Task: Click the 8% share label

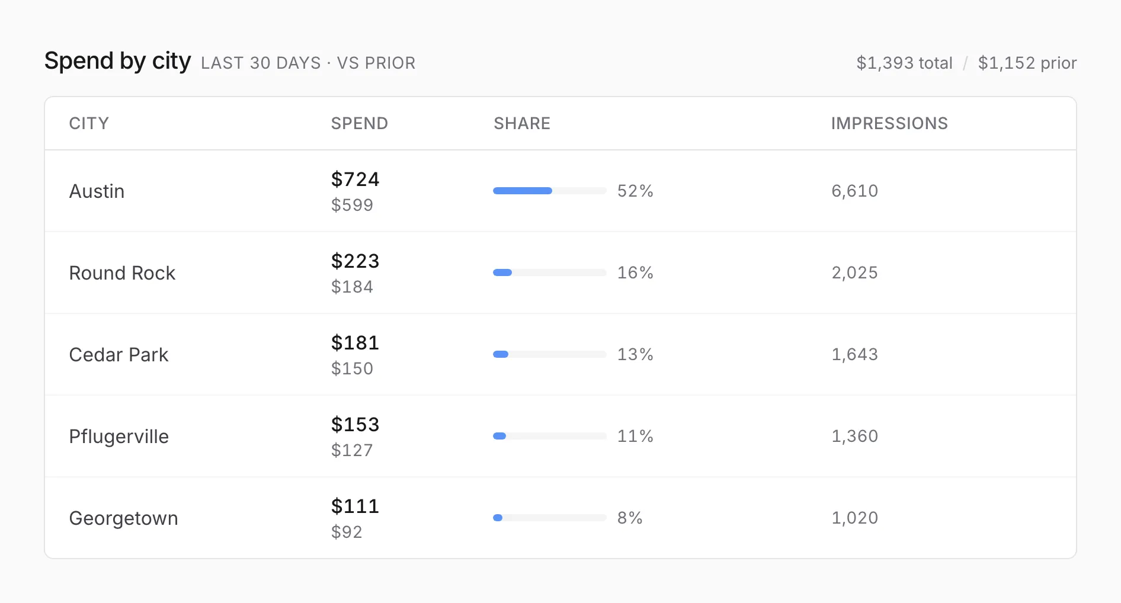Action: pos(630,518)
